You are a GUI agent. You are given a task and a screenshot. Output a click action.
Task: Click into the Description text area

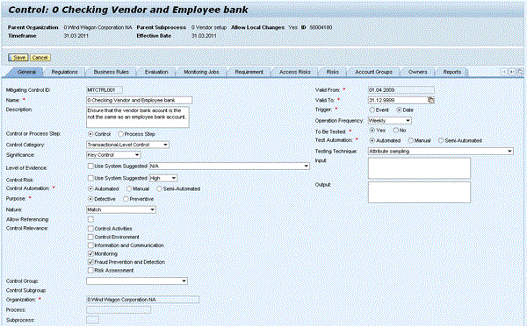(138, 117)
